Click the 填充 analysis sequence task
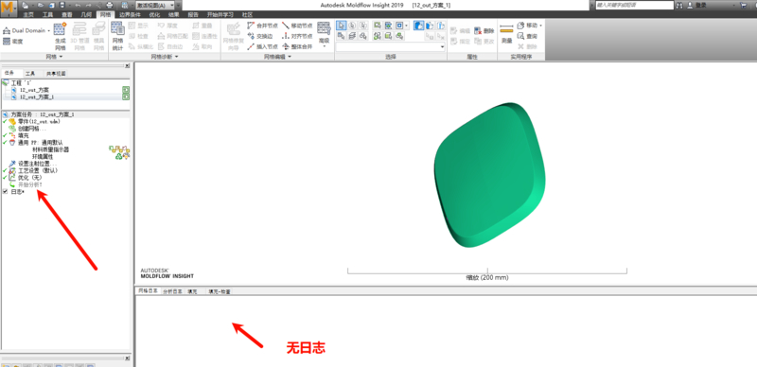The height and width of the screenshot is (367, 757). tap(19, 135)
